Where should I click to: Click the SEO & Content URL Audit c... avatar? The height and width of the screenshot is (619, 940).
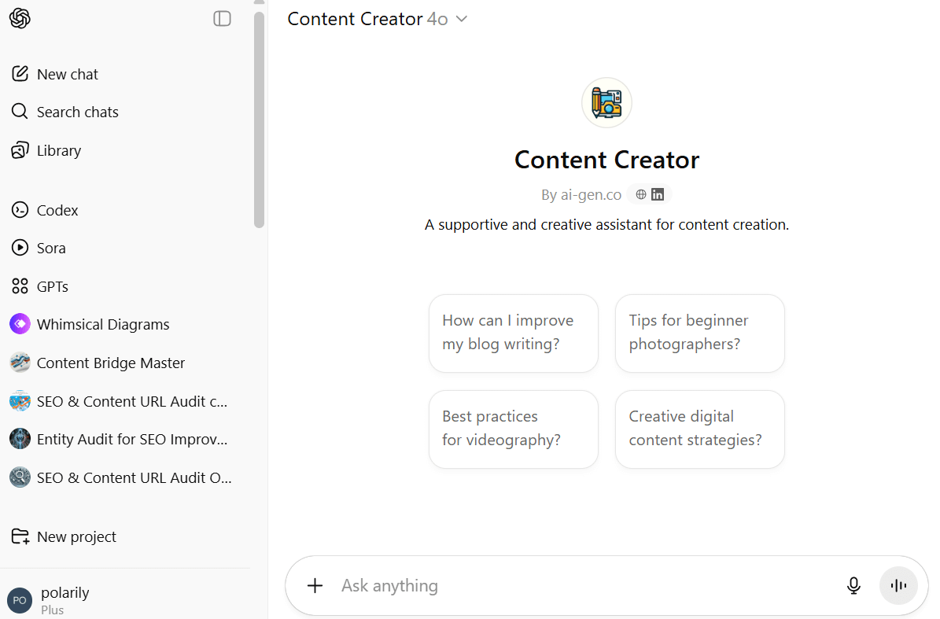tap(20, 401)
